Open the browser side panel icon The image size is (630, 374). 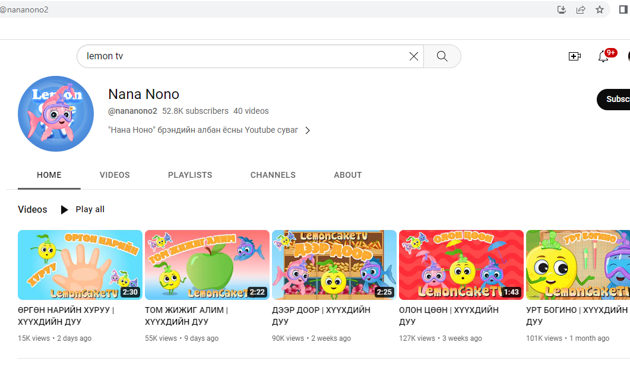pos(623,9)
